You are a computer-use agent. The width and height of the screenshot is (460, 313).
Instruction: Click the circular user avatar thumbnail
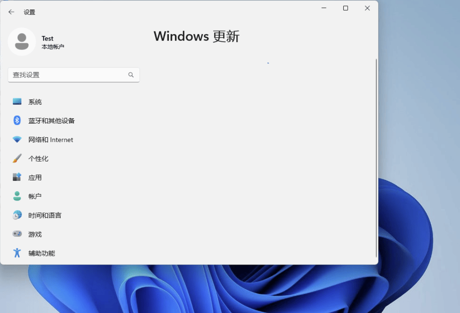coord(22,41)
